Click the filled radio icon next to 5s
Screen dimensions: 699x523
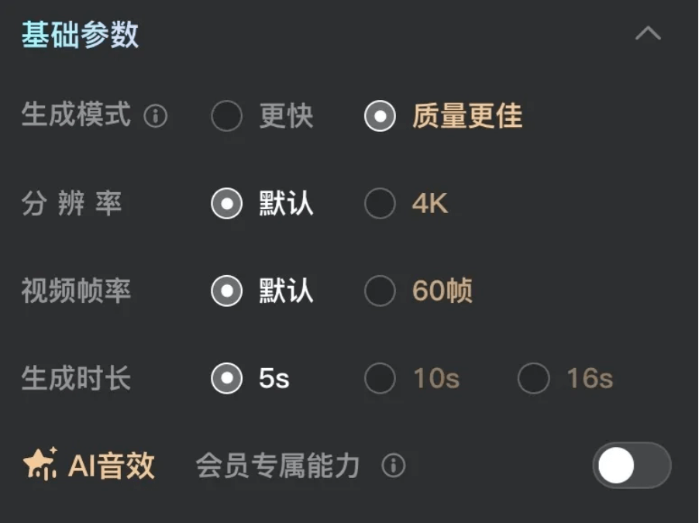[x=226, y=377]
